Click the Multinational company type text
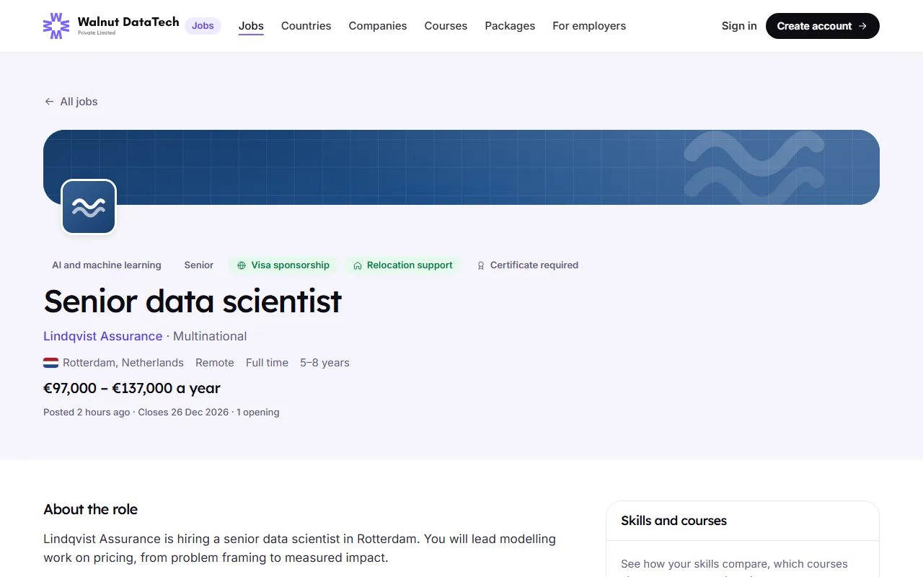923x577 pixels. (x=210, y=336)
